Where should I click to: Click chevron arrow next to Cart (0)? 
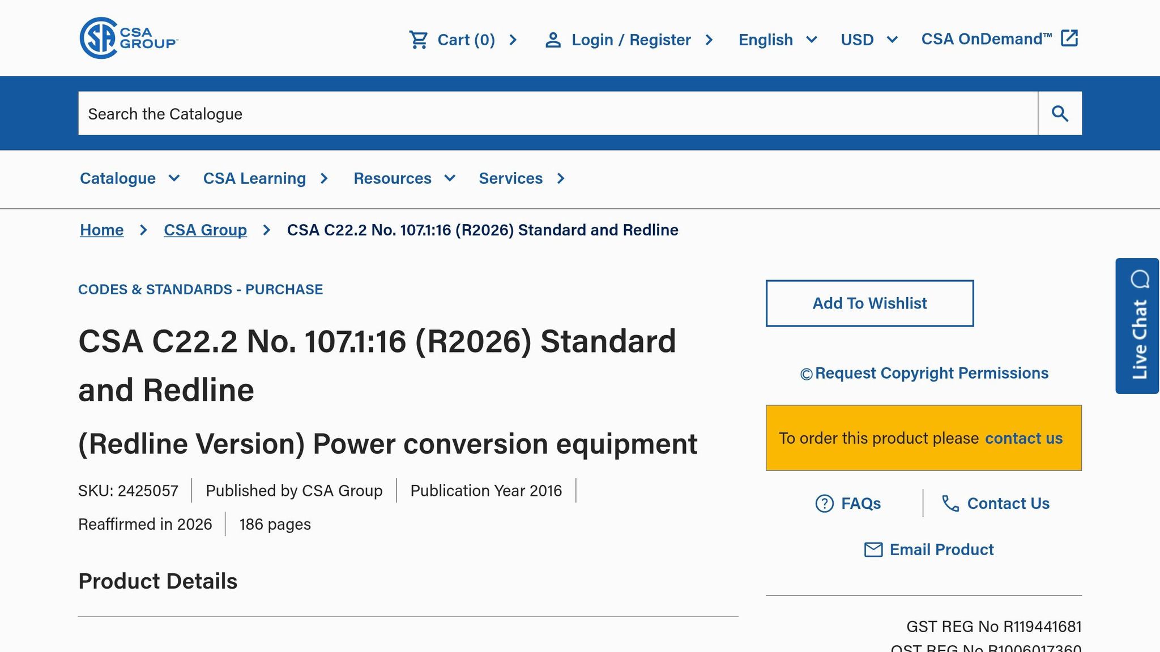(x=513, y=40)
